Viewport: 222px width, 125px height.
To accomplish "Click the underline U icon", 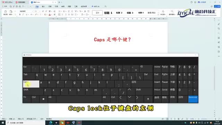I will pyautogui.click(x=26, y=15).
